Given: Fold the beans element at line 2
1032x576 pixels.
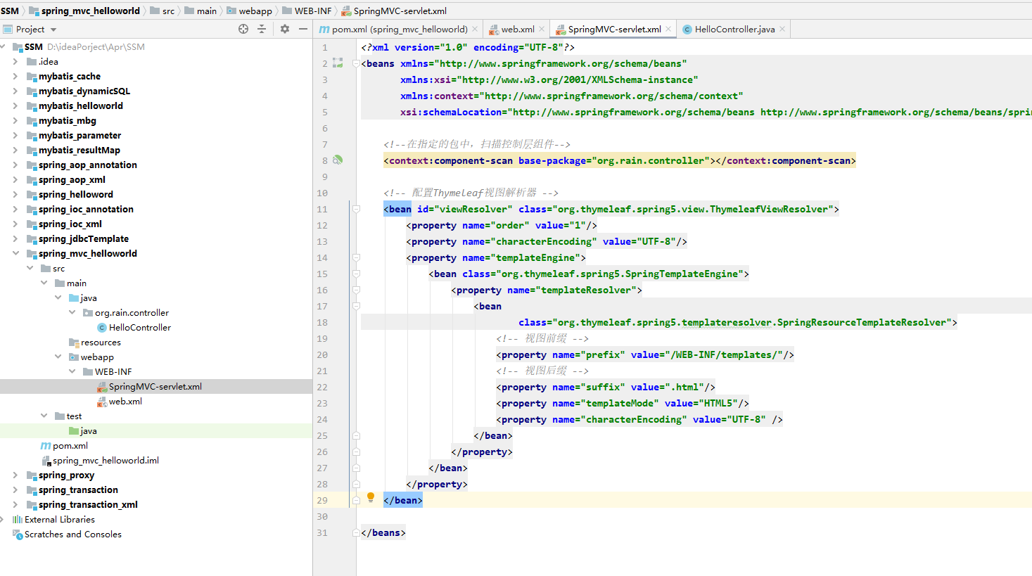Looking at the screenshot, I should (x=356, y=63).
